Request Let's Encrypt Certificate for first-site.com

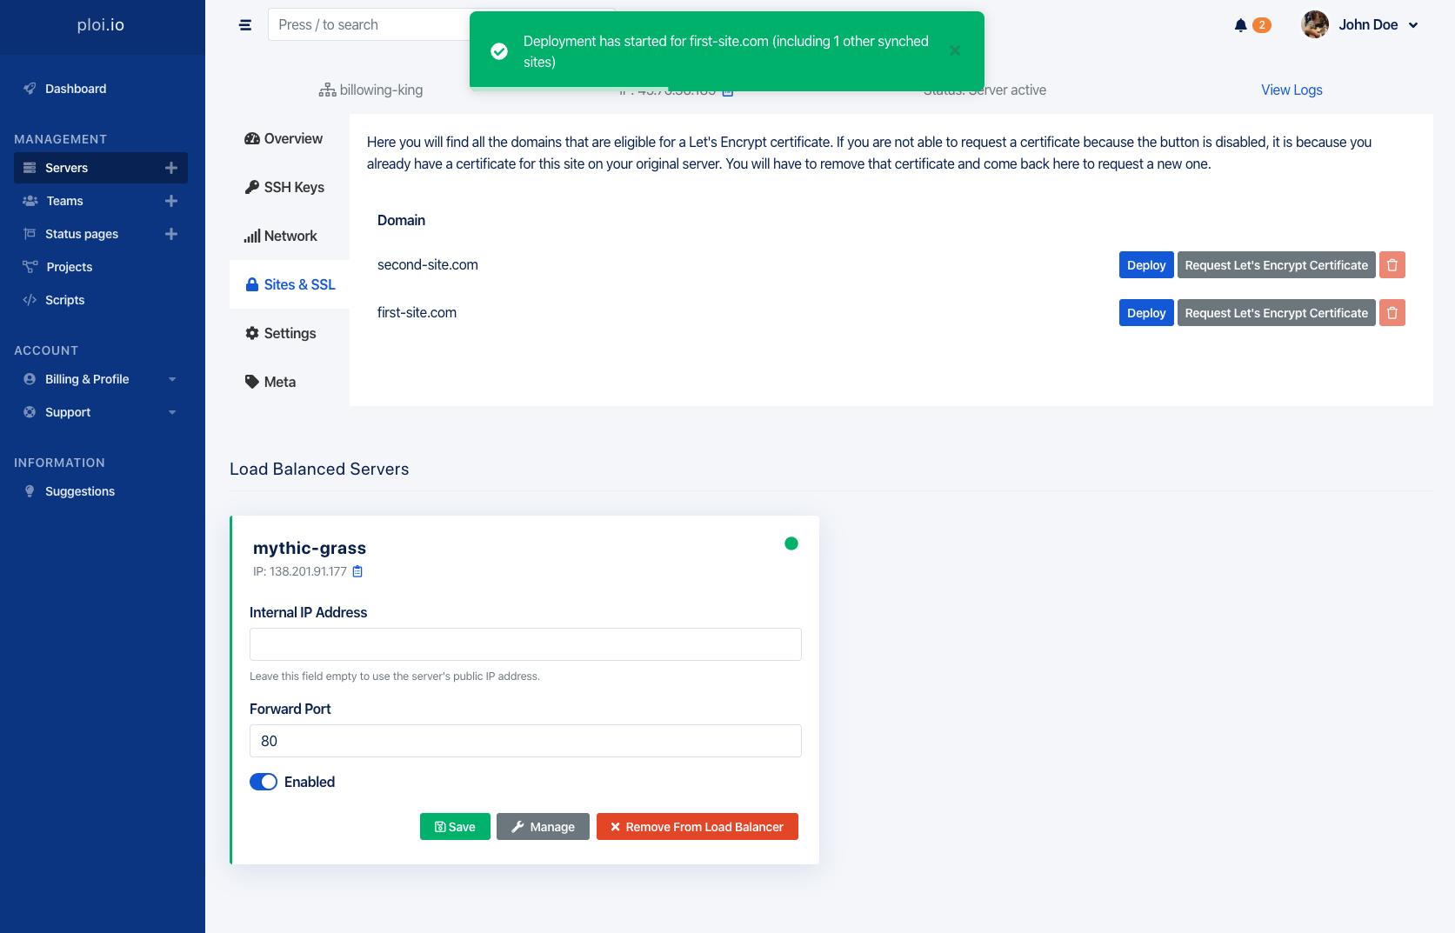pyautogui.click(x=1276, y=313)
